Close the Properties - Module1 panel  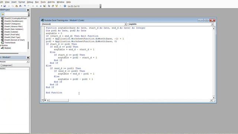(28, 58)
